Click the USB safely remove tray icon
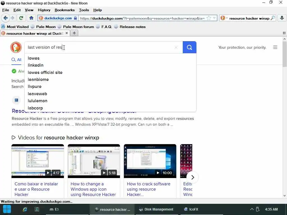287x215 pixels. point(258,209)
